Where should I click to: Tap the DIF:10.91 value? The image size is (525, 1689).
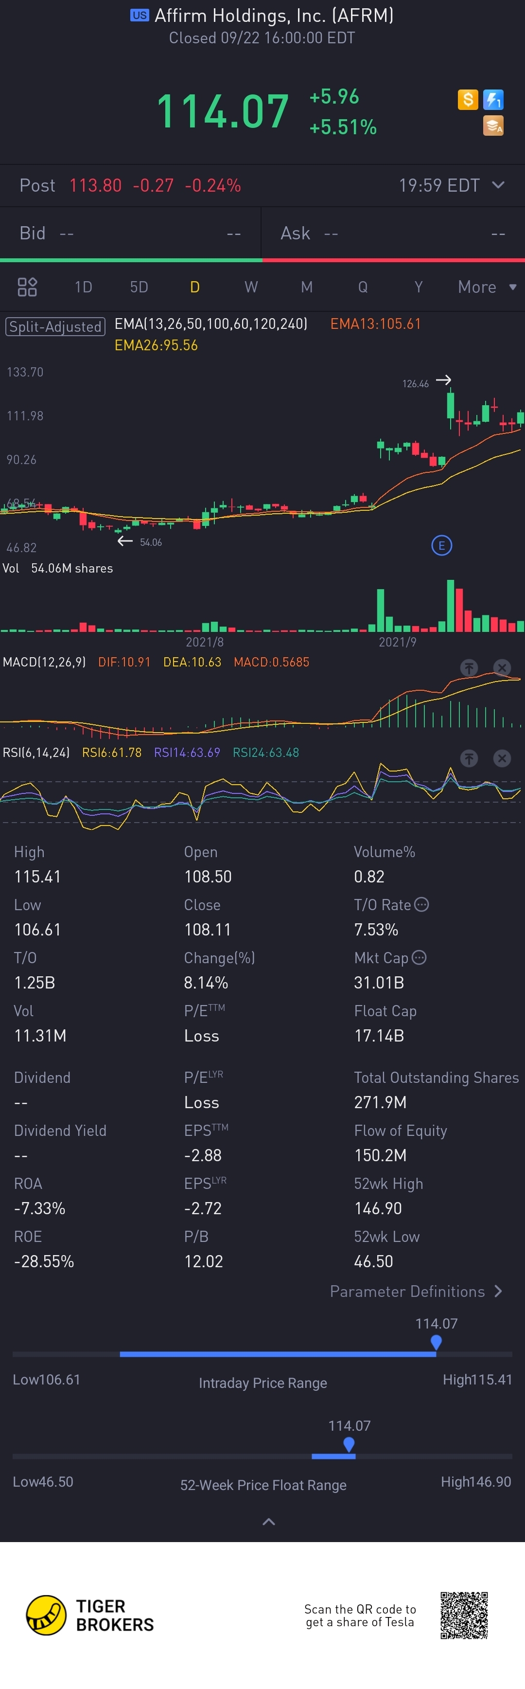click(x=124, y=662)
